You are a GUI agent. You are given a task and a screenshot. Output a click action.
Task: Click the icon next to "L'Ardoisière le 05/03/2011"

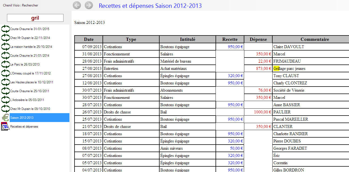pyautogui.click(x=6, y=100)
